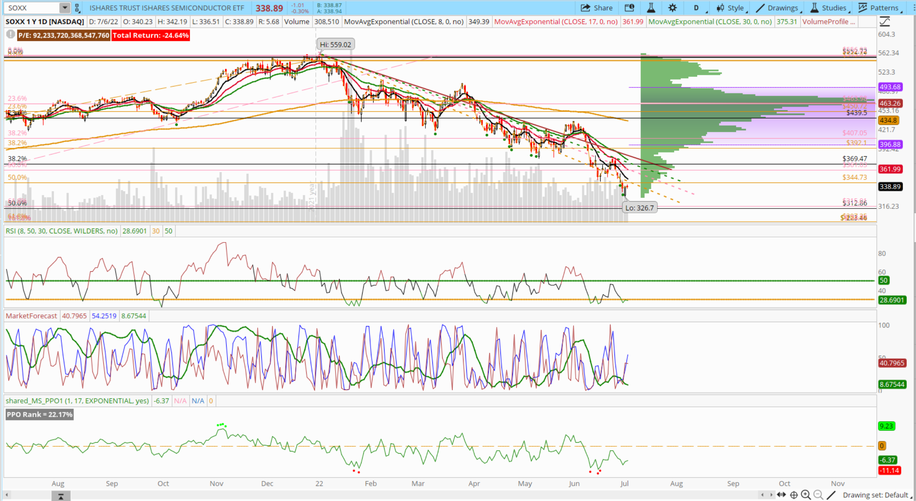
Task: Click the zoom in magnifier icon
Action: pos(806,495)
